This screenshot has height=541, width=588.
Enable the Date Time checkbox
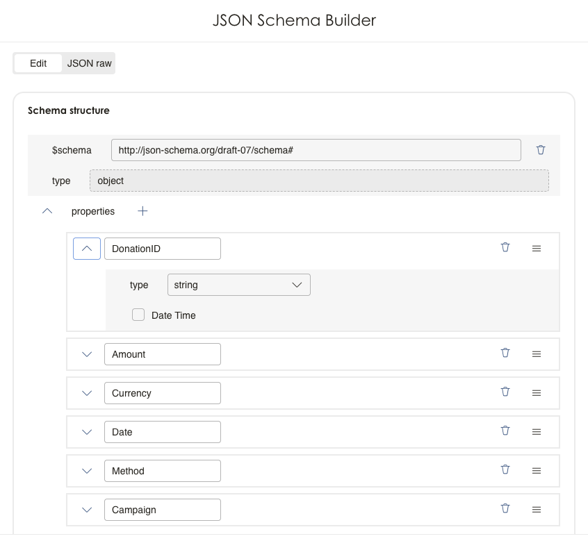(x=138, y=315)
